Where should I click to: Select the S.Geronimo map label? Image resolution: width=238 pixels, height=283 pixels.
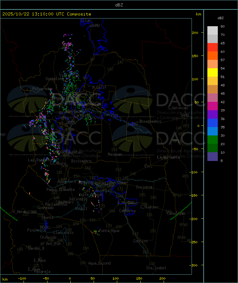coord(178,108)
